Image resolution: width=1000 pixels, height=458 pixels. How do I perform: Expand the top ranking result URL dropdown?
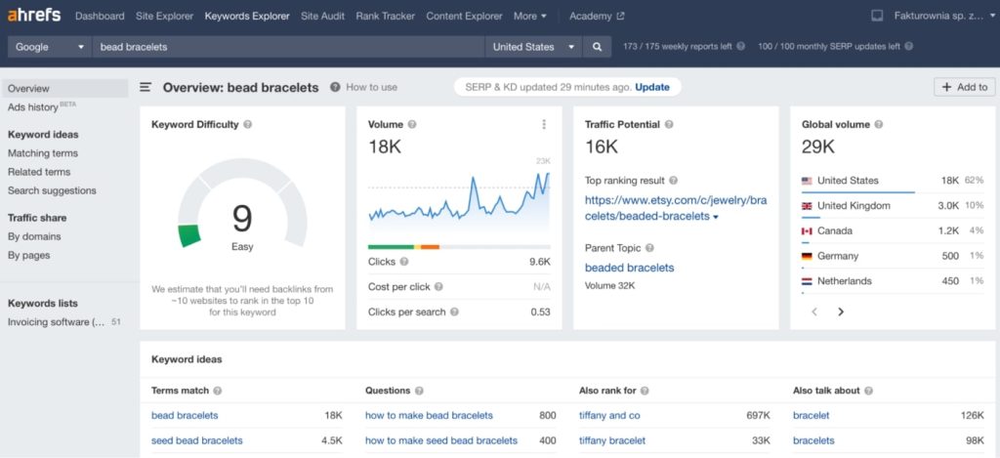[x=716, y=218]
